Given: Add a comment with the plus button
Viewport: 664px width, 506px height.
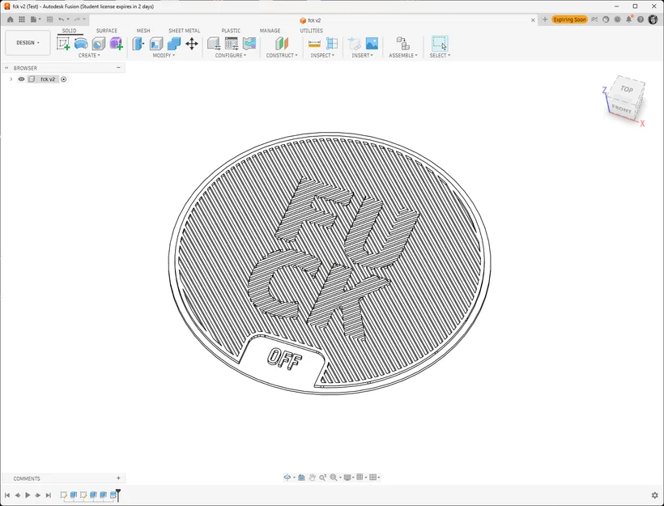Looking at the screenshot, I should tap(118, 478).
